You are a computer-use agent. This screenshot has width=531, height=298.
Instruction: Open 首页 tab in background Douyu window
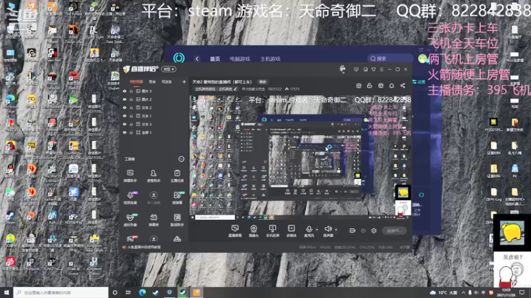214,59
